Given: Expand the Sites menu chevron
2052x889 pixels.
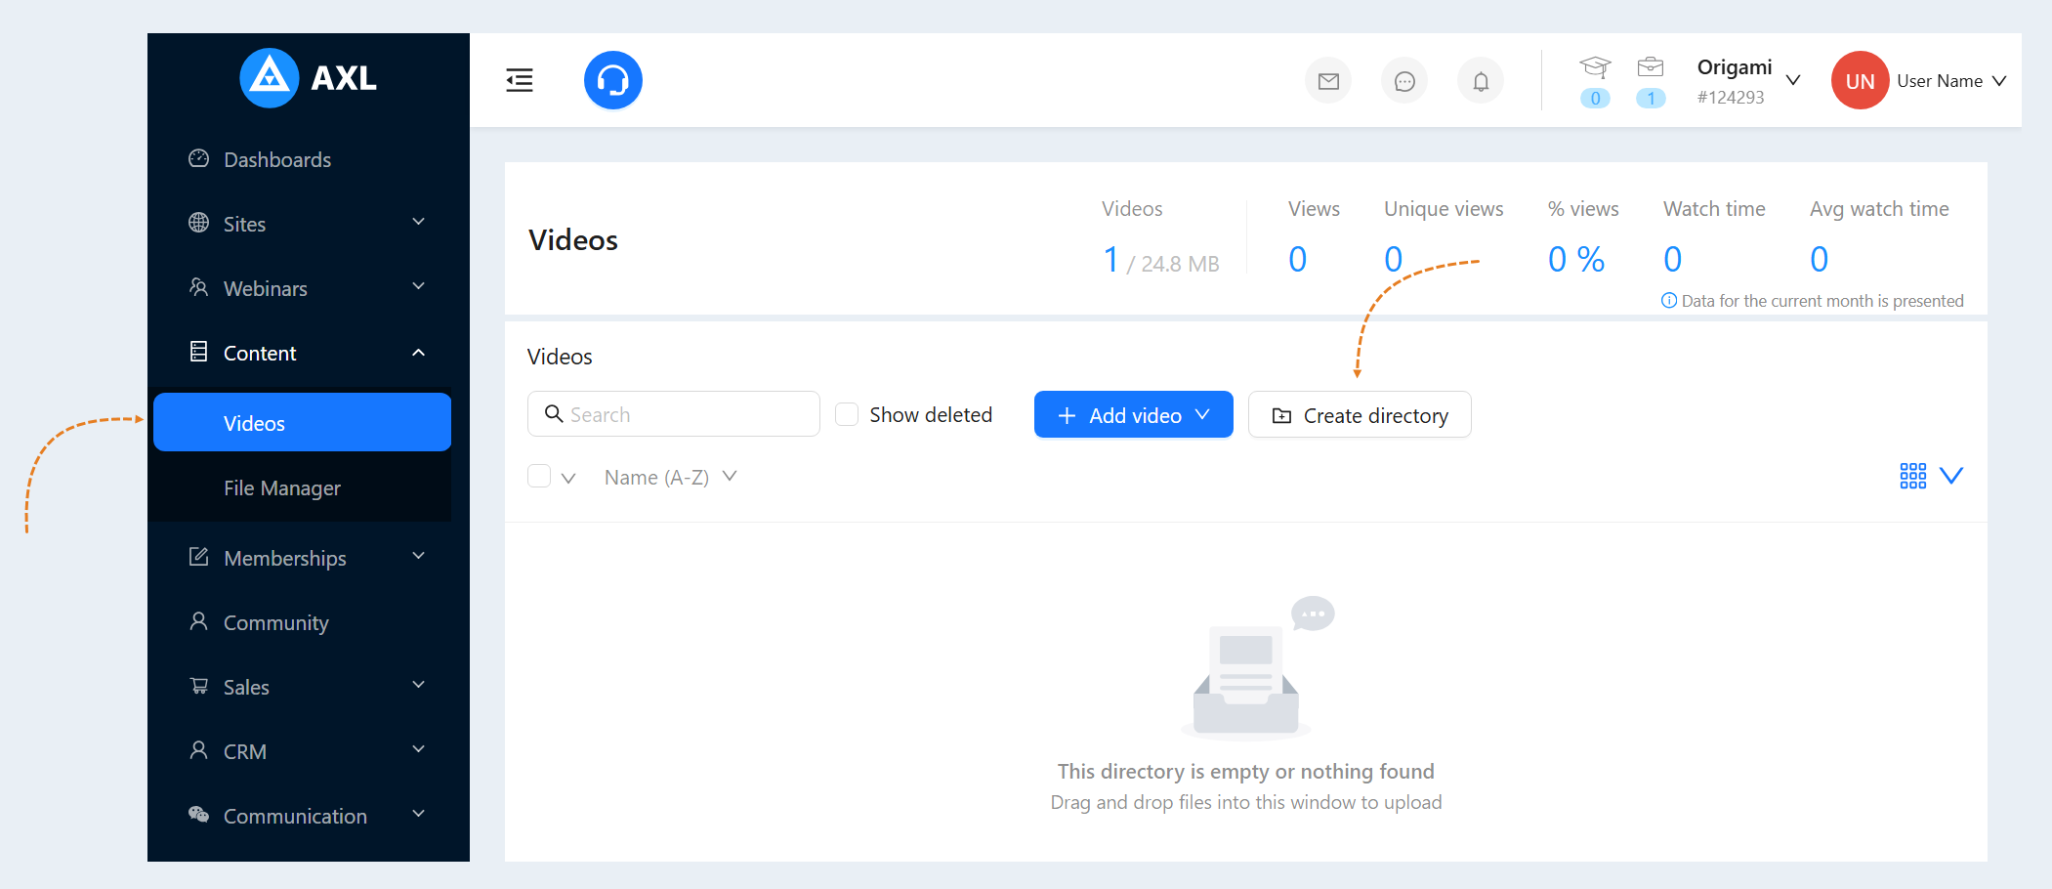Looking at the screenshot, I should click(419, 223).
